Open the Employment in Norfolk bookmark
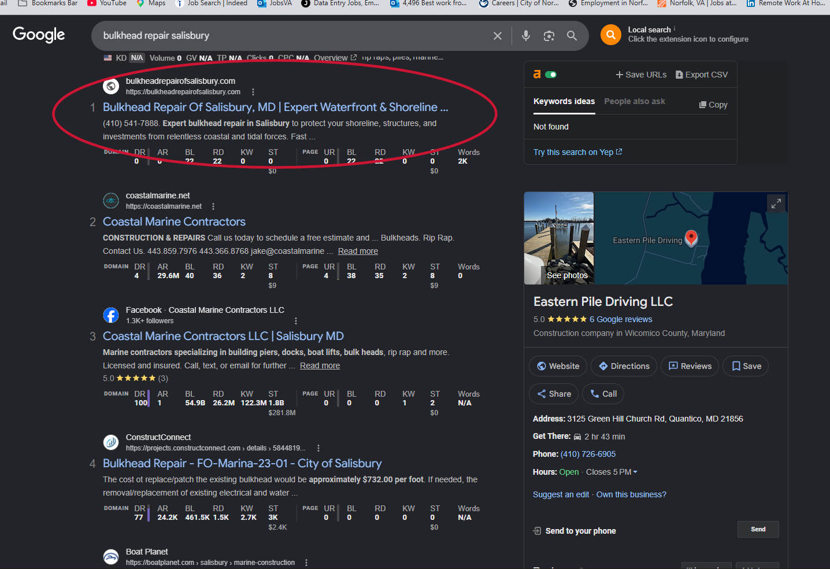The height and width of the screenshot is (569, 830). click(x=608, y=3)
